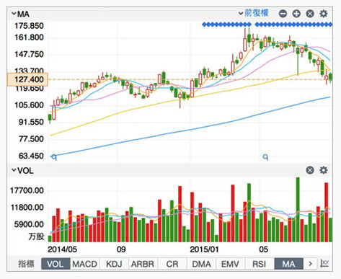Screen dimensions: 341x279
Task: Click the left q marker on chart
Action: (54, 157)
